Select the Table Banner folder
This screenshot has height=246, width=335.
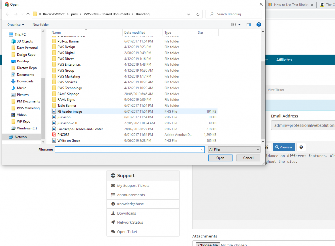coord(67,105)
